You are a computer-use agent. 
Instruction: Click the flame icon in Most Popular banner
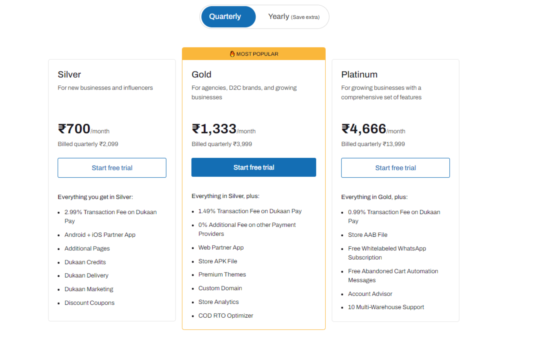232,54
